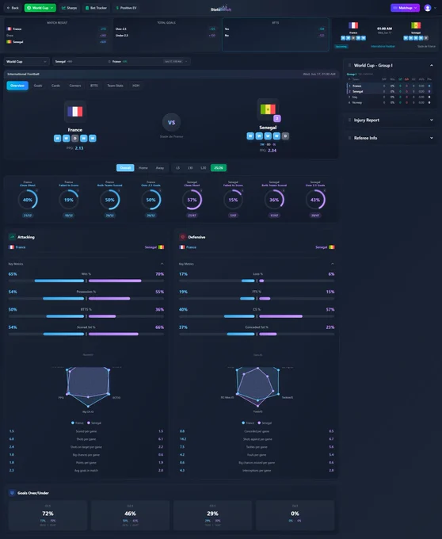Select the Home filter
The image size is (442, 539).
click(x=143, y=168)
